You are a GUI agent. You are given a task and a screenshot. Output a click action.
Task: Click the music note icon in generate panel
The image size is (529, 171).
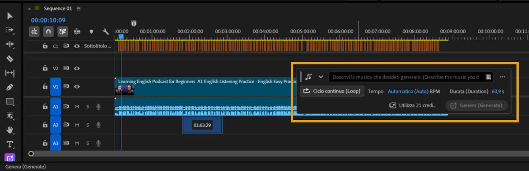click(x=309, y=77)
